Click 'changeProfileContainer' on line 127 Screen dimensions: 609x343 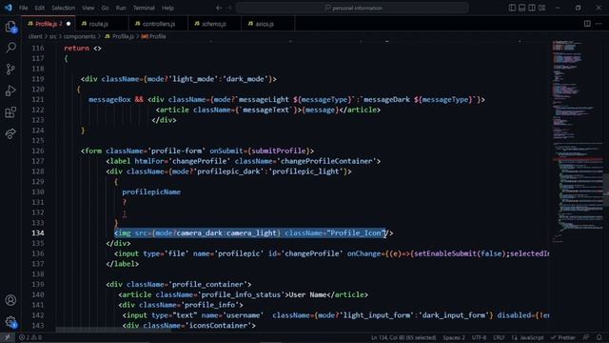tap(325, 161)
